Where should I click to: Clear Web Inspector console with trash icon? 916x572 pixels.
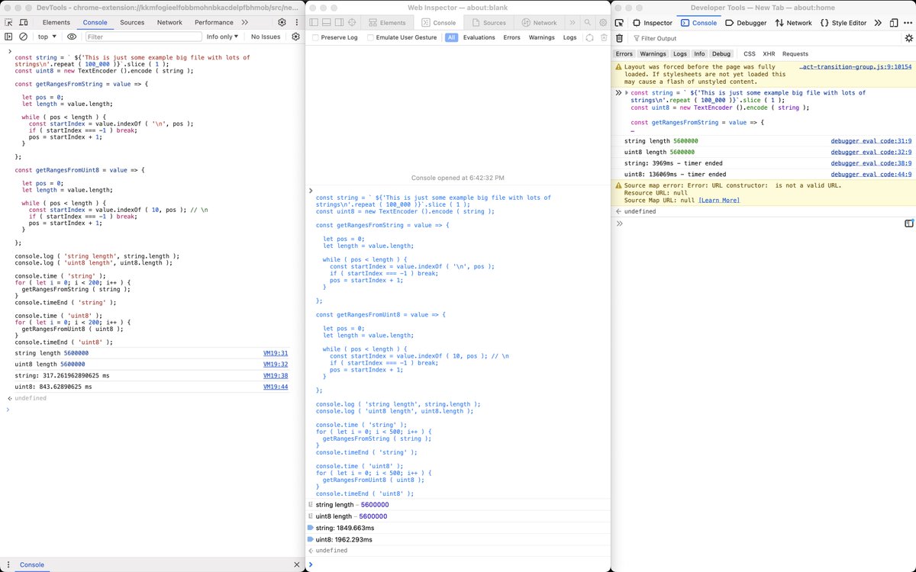(604, 37)
